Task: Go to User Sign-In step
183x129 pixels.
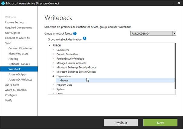Action: click(12, 33)
